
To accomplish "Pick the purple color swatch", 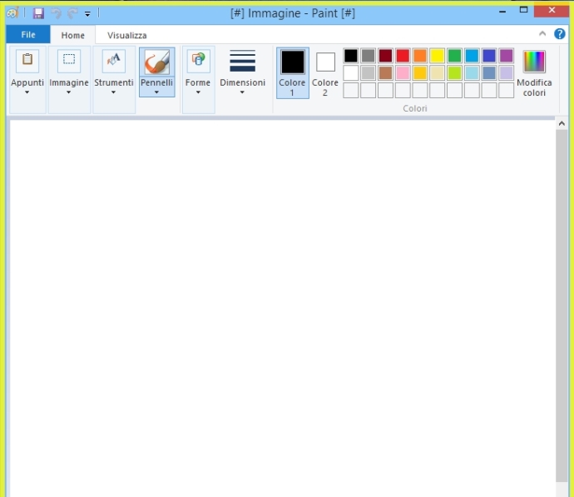I will pos(507,56).
